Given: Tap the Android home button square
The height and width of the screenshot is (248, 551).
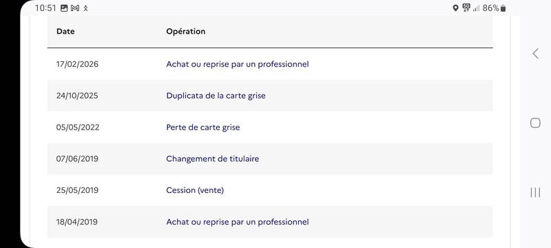Looking at the screenshot, I should coord(535,123).
